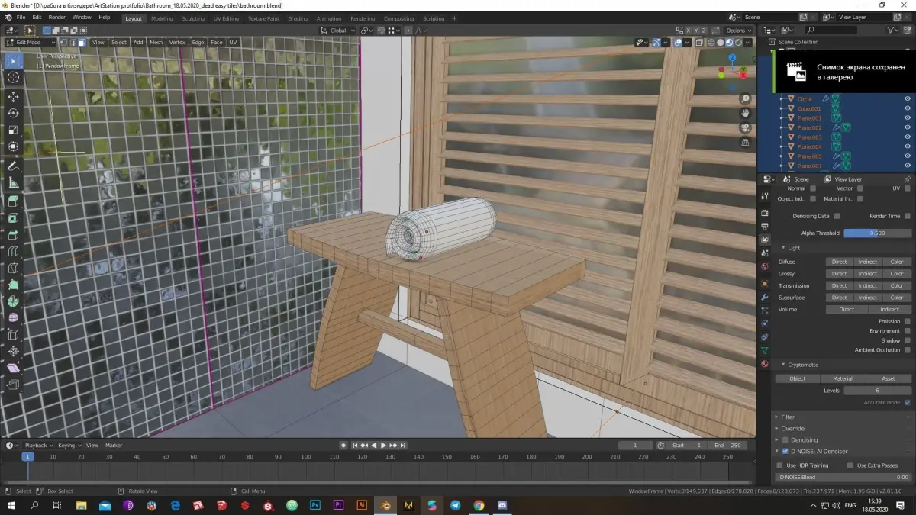This screenshot has width=916, height=515.
Task: Click the Alpha Threshold slider
Action: pos(877,233)
